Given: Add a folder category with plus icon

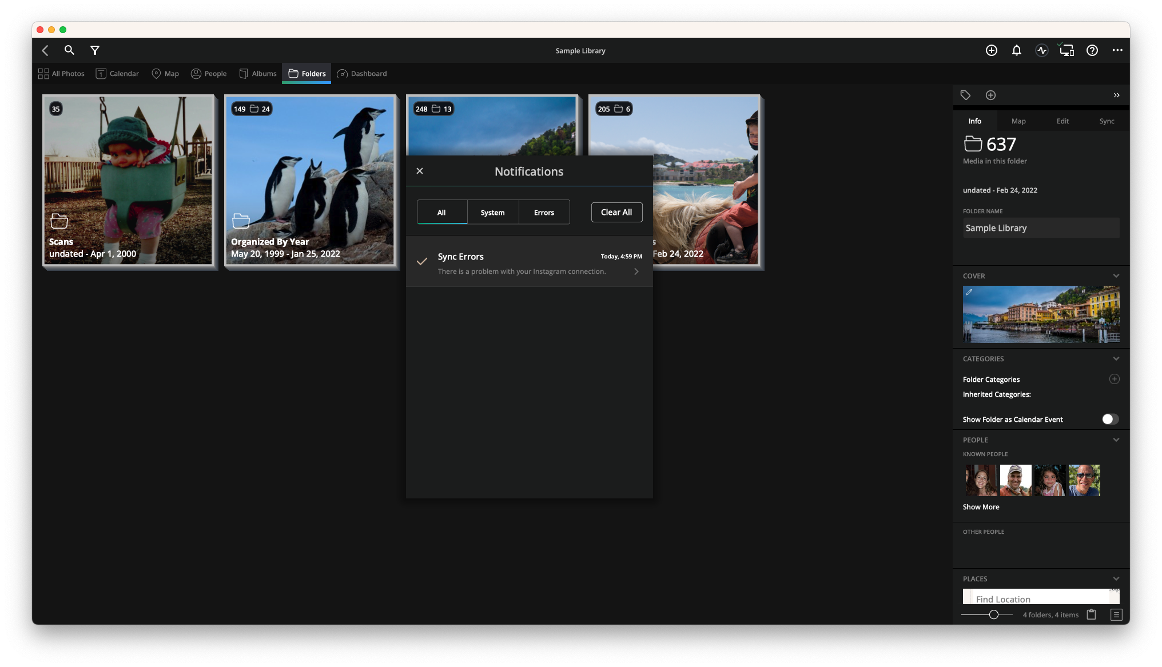Looking at the screenshot, I should 1115,379.
